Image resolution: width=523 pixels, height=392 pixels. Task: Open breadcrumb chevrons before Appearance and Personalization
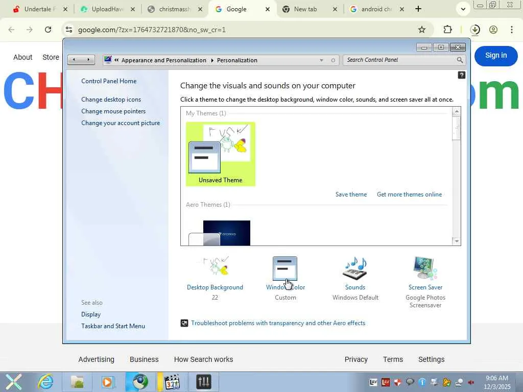[x=116, y=60]
